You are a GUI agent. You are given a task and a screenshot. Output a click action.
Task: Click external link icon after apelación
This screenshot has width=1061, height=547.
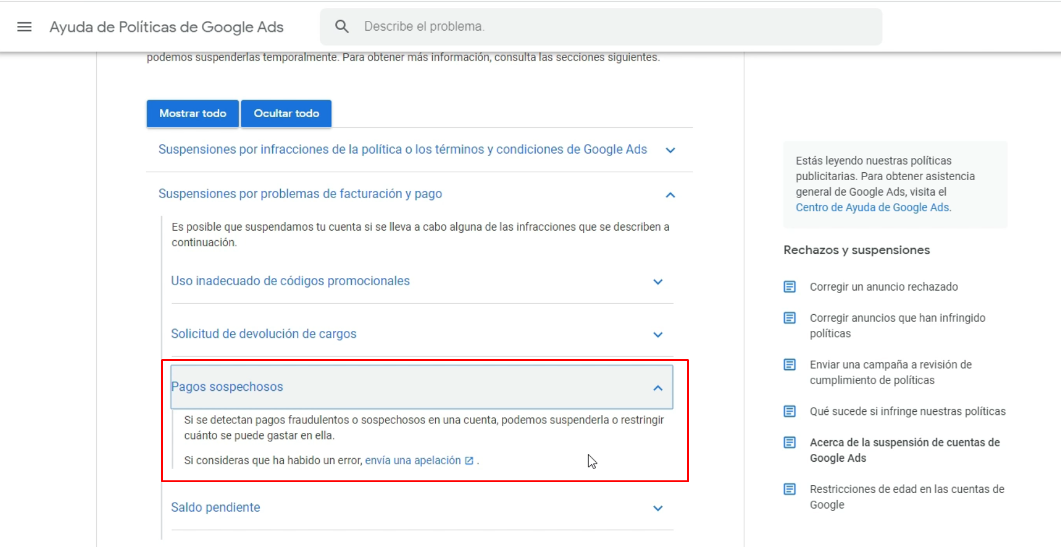(469, 461)
